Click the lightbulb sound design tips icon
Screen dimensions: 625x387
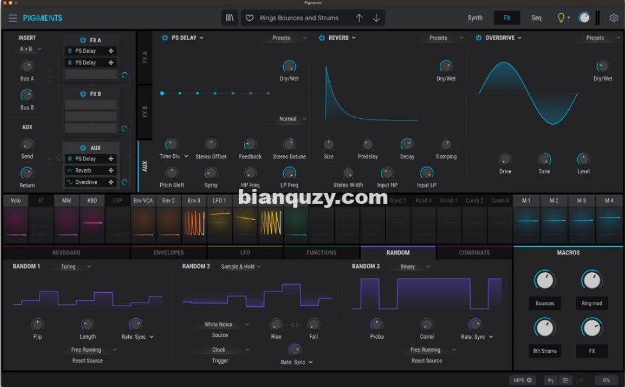click(562, 18)
